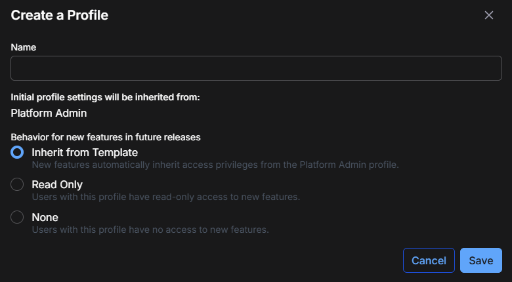Click the 'Create a Profile' dialog title
Image resolution: width=512 pixels, height=282 pixels.
60,15
